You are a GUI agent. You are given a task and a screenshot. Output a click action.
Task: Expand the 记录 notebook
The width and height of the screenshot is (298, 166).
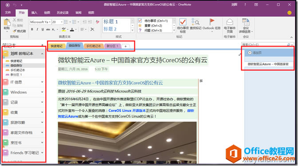click(x=42, y=102)
